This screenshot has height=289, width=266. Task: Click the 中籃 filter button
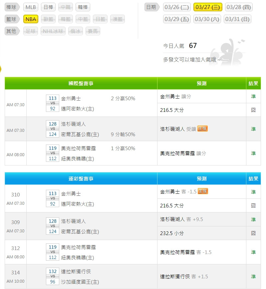click(83, 19)
